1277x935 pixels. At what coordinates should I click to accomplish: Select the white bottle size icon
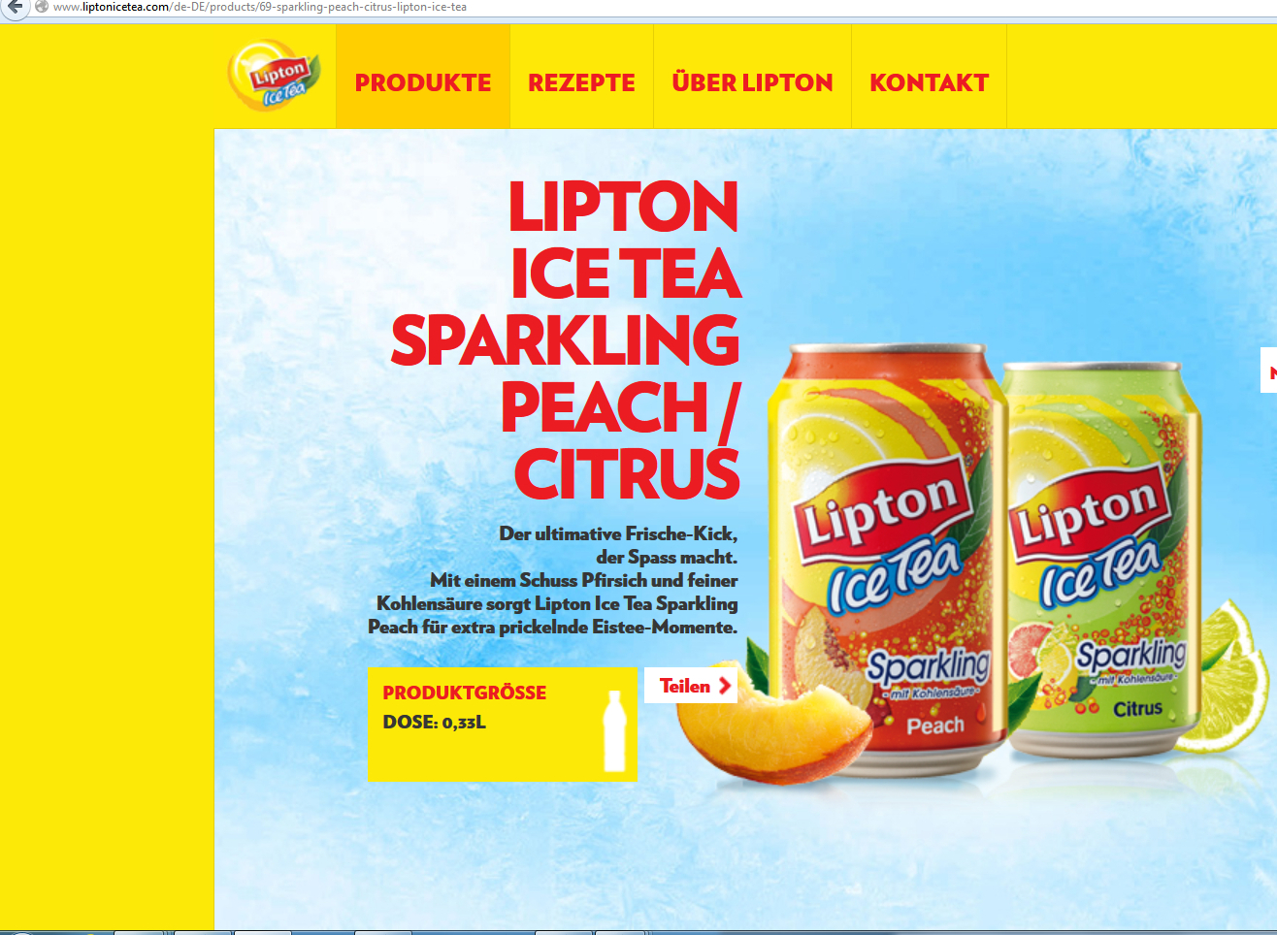[614, 731]
